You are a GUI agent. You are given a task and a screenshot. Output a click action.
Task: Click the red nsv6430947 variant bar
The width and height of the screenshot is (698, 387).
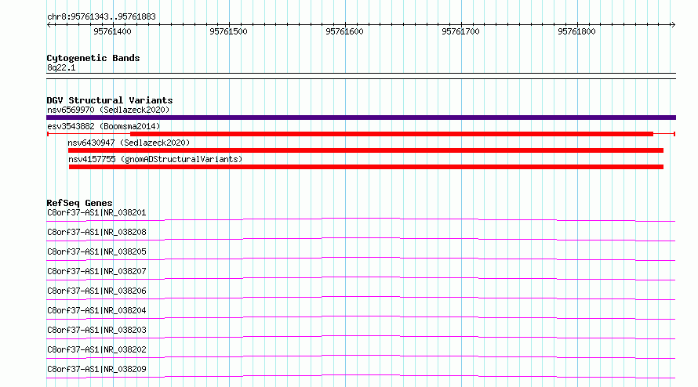tap(366, 150)
